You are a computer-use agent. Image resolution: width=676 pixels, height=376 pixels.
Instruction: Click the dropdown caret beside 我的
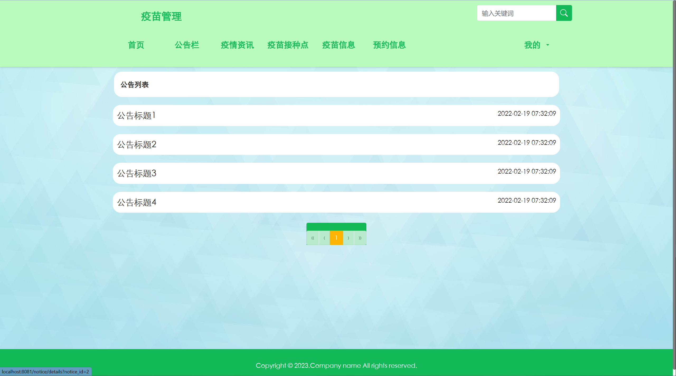pos(548,45)
